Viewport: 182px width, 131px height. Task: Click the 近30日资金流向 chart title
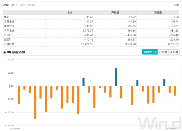click(x=14, y=52)
